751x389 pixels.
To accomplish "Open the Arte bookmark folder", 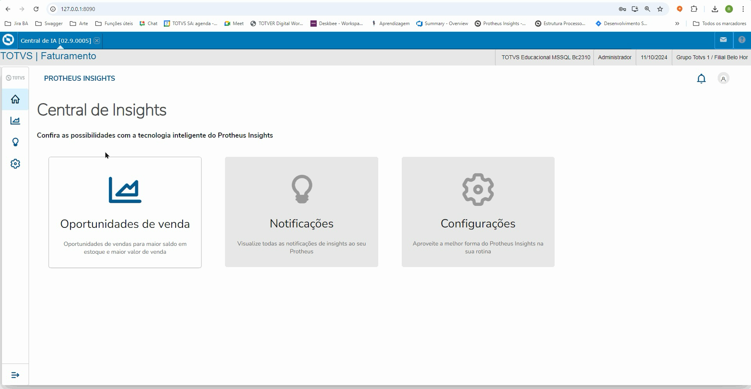I will tap(79, 24).
